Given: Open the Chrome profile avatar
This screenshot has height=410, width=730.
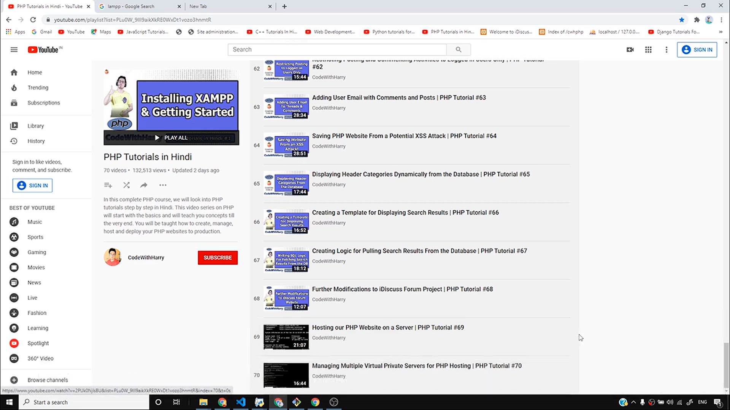Looking at the screenshot, I should [x=709, y=20].
